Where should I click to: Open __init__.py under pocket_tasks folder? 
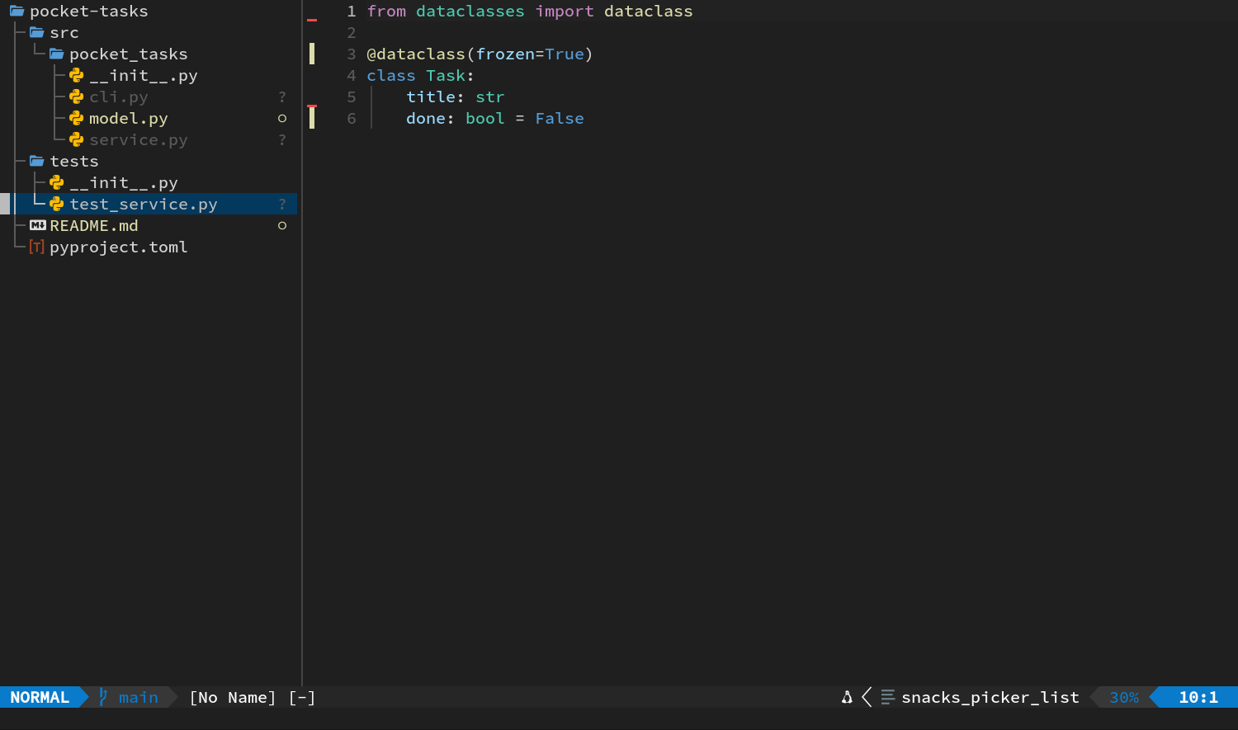(144, 76)
